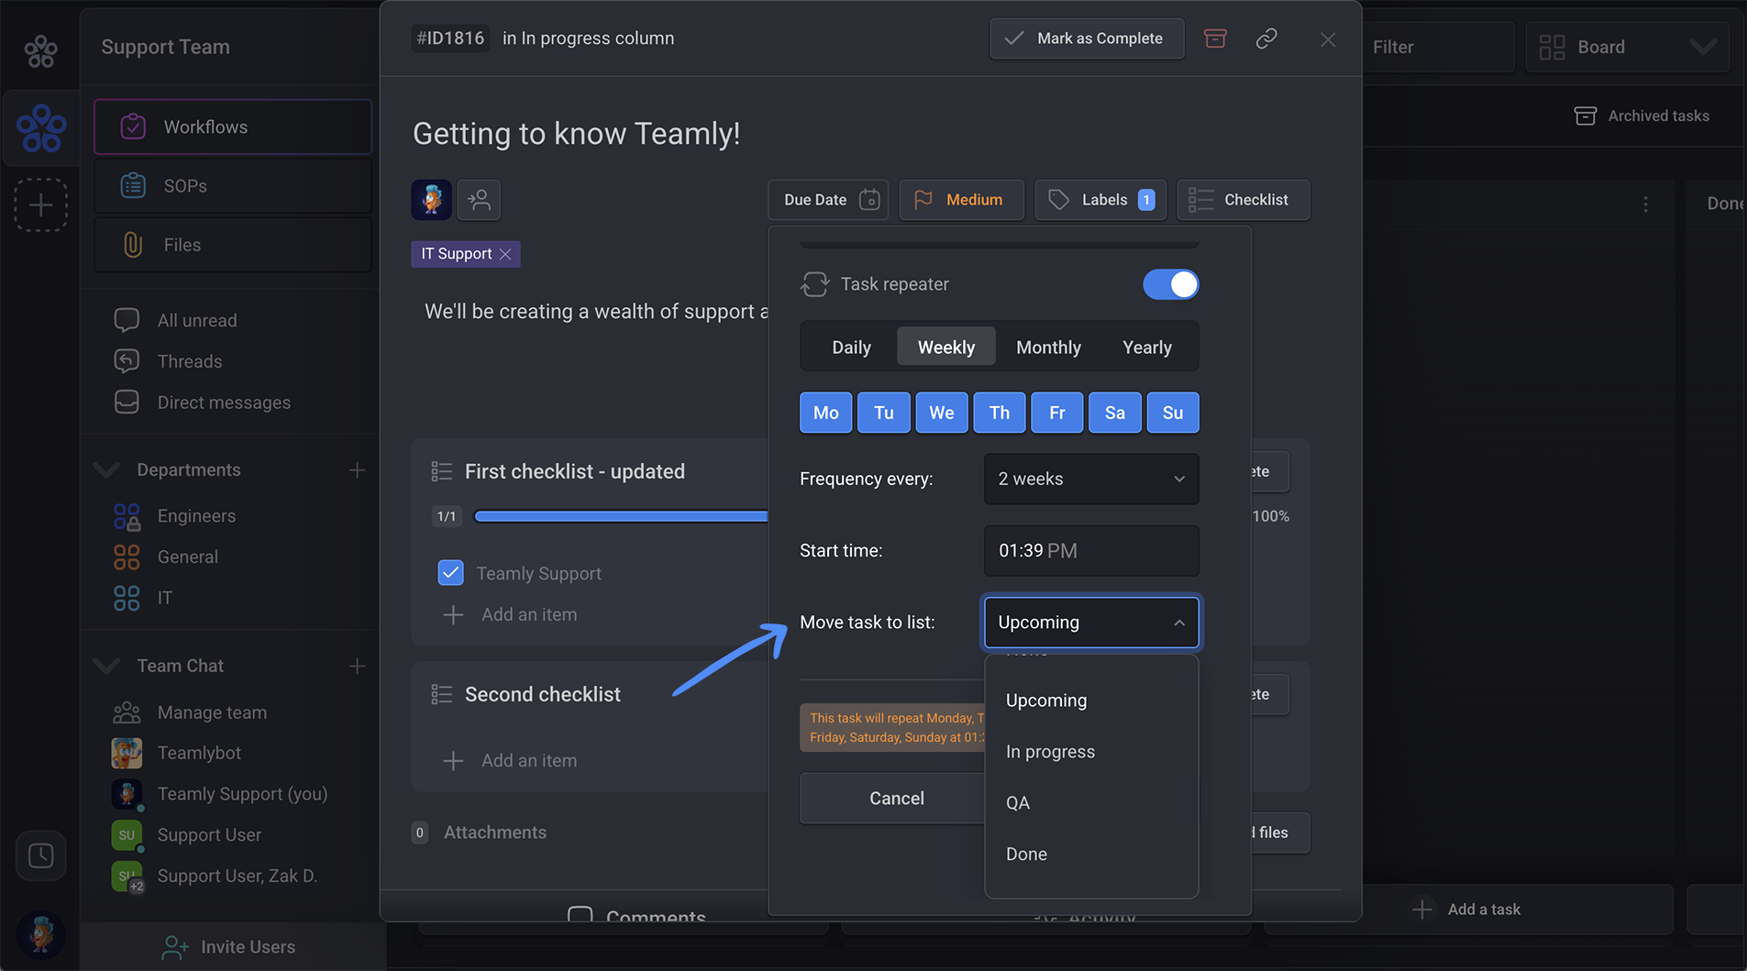Image resolution: width=1747 pixels, height=971 pixels.
Task: Choose Done from the list options
Action: [1091, 855]
